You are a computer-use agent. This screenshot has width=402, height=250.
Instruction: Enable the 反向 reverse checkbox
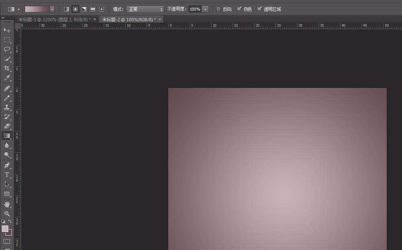[218, 9]
